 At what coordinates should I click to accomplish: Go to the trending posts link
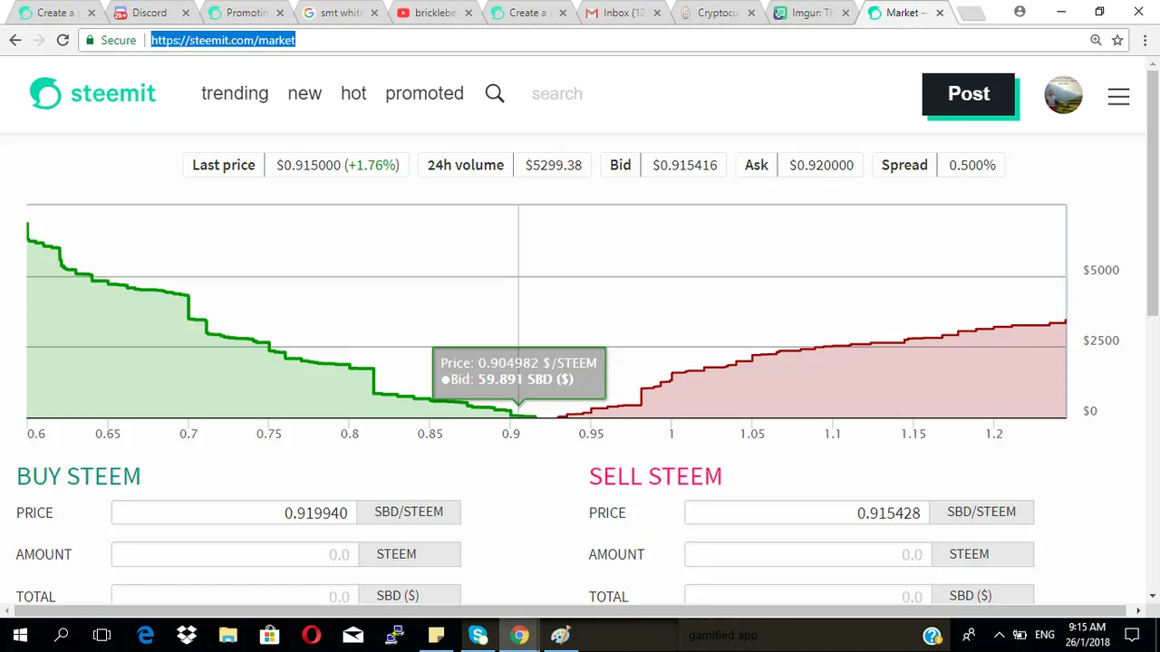coord(235,93)
